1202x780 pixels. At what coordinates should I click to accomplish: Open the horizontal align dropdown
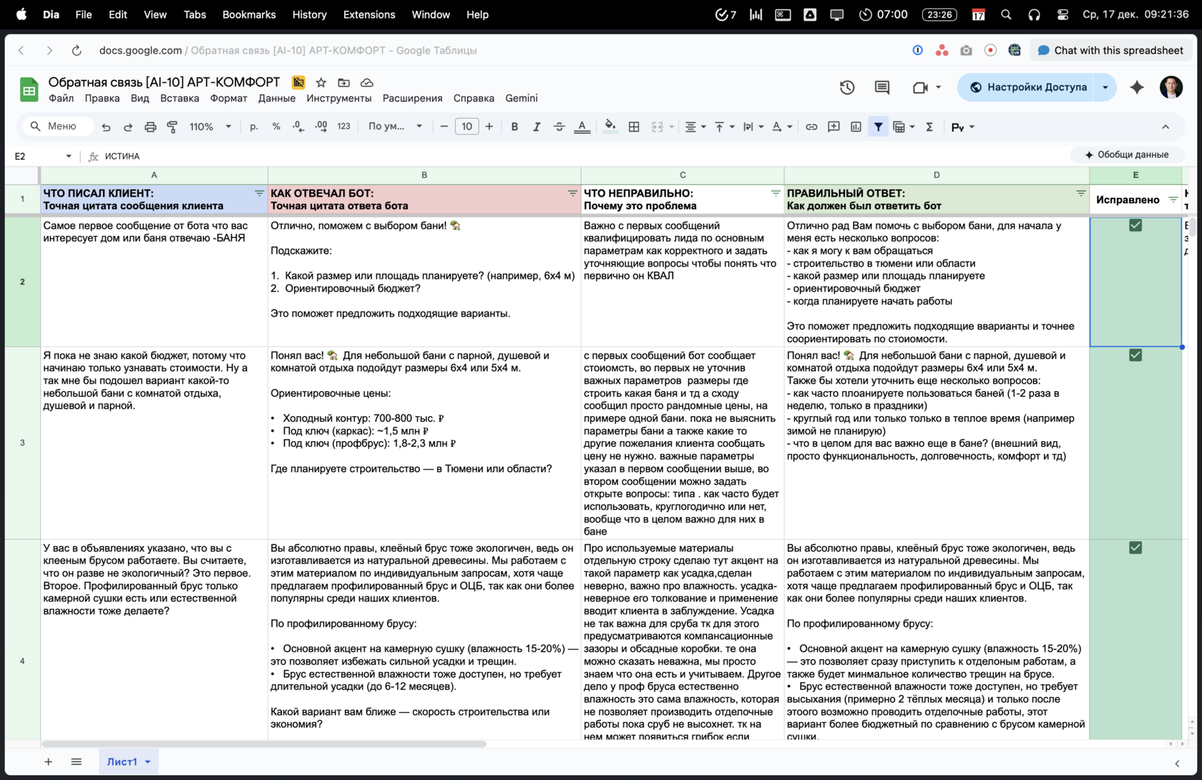click(695, 127)
